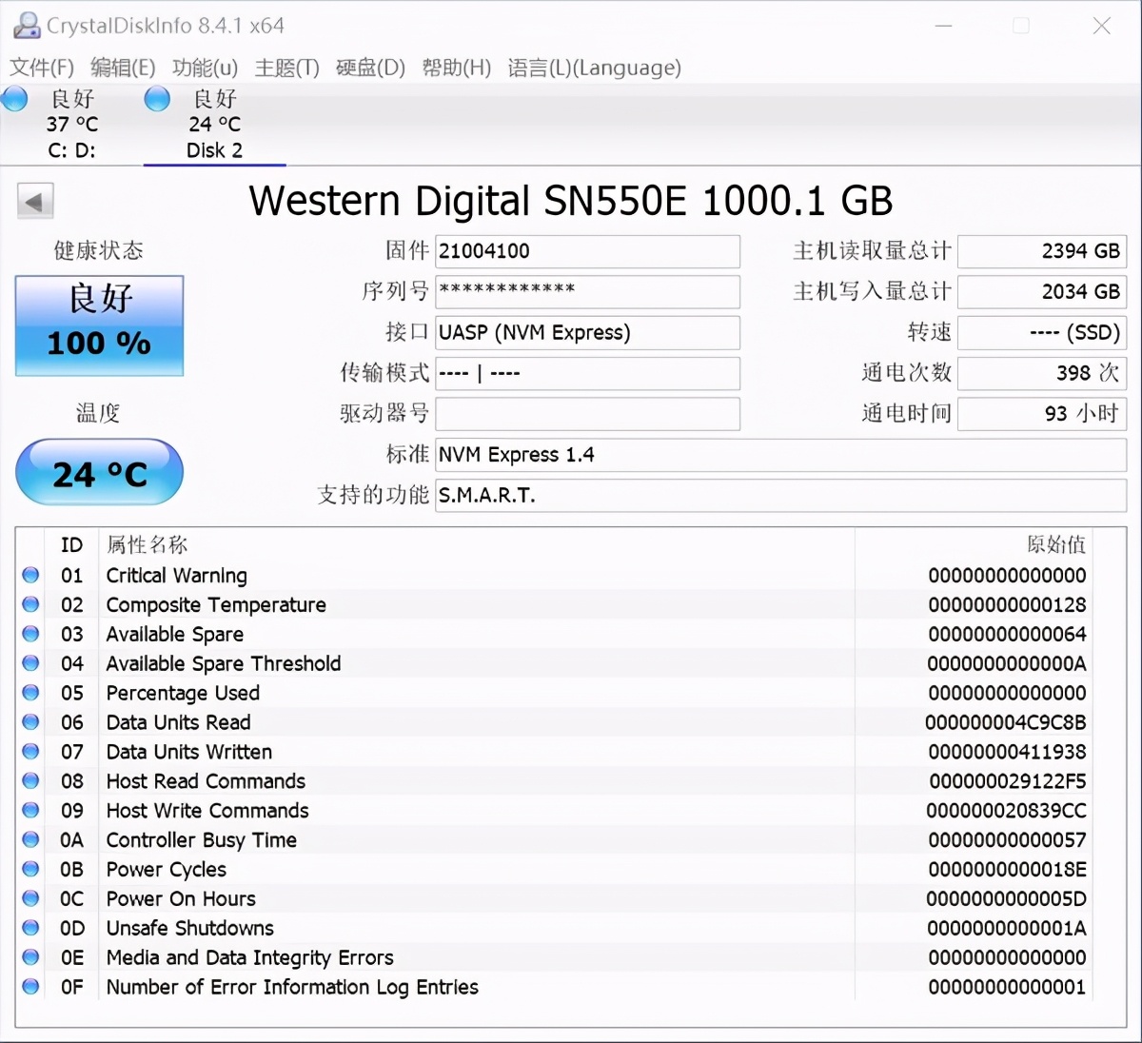Click raw value 0000000000001A

tap(1007, 928)
